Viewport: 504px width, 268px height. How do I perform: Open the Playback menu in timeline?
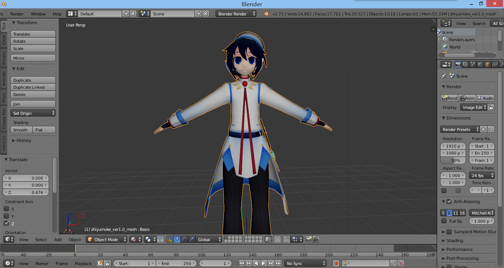83,263
